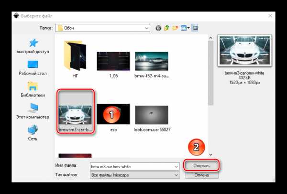The image size is (287, 194).
Task: Expand the Имя файла dropdown arrow
Action: (176, 167)
